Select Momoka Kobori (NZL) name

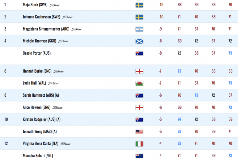tap(38, 156)
